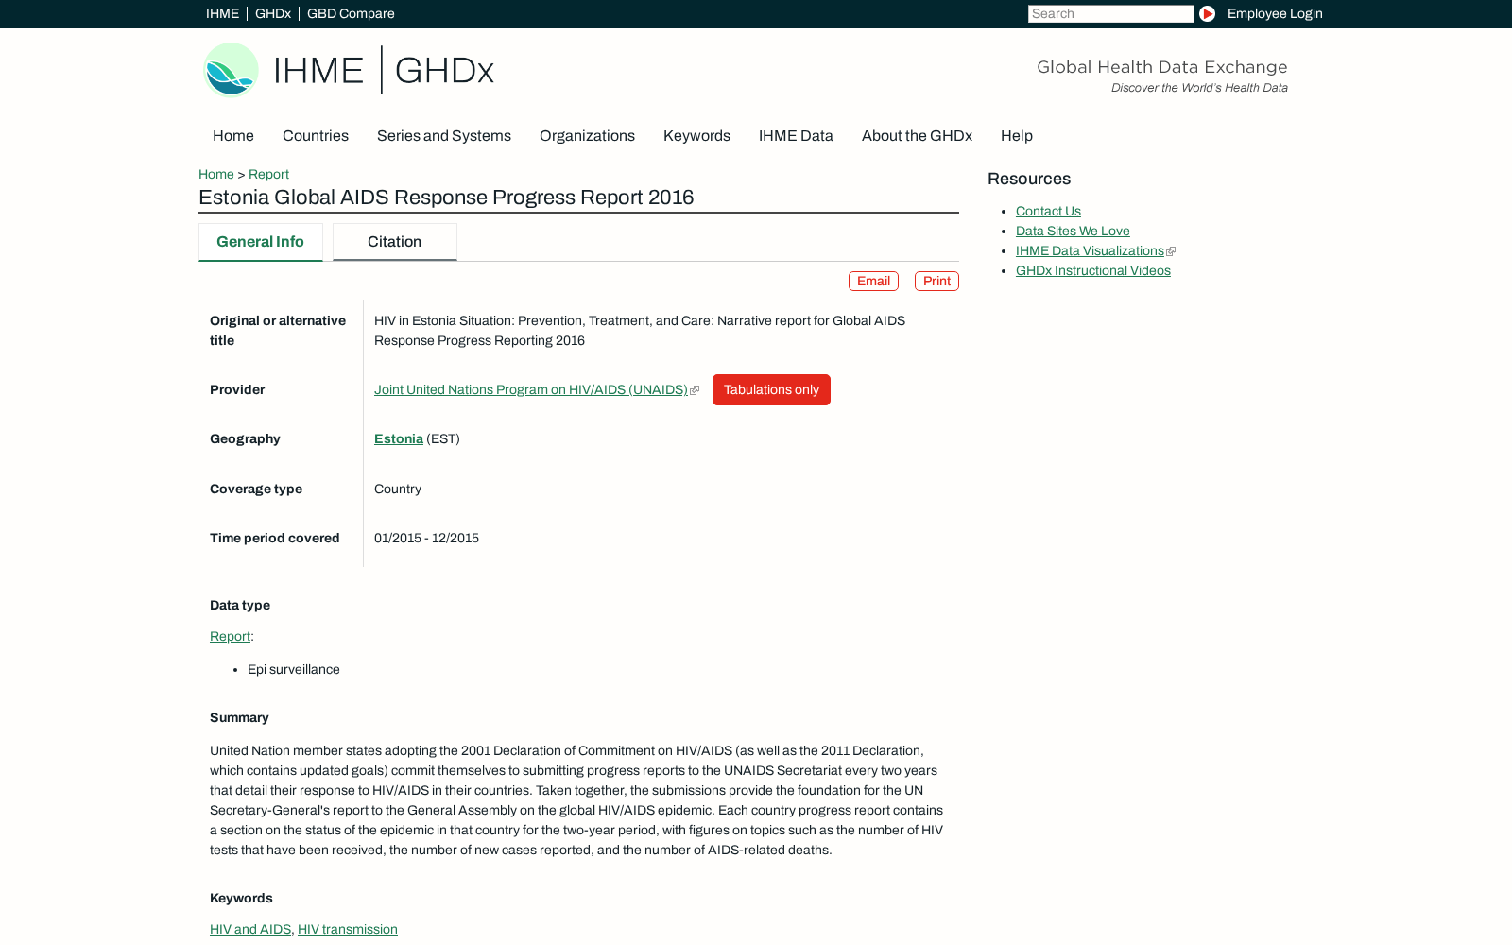This screenshot has height=945, width=1512.
Task: Open GBD Compare in top bar
Action: [x=351, y=14]
